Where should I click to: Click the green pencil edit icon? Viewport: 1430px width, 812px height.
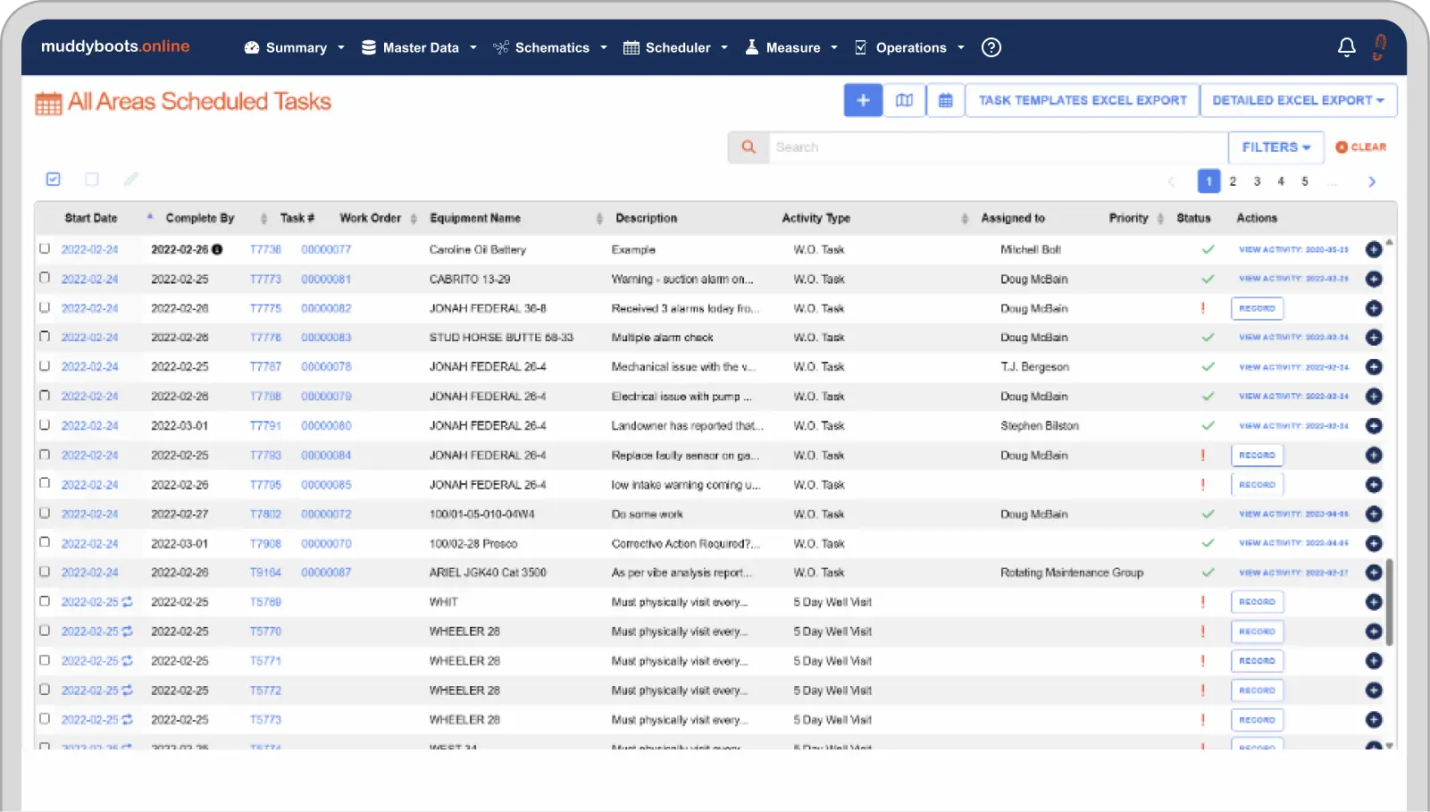[x=131, y=180]
